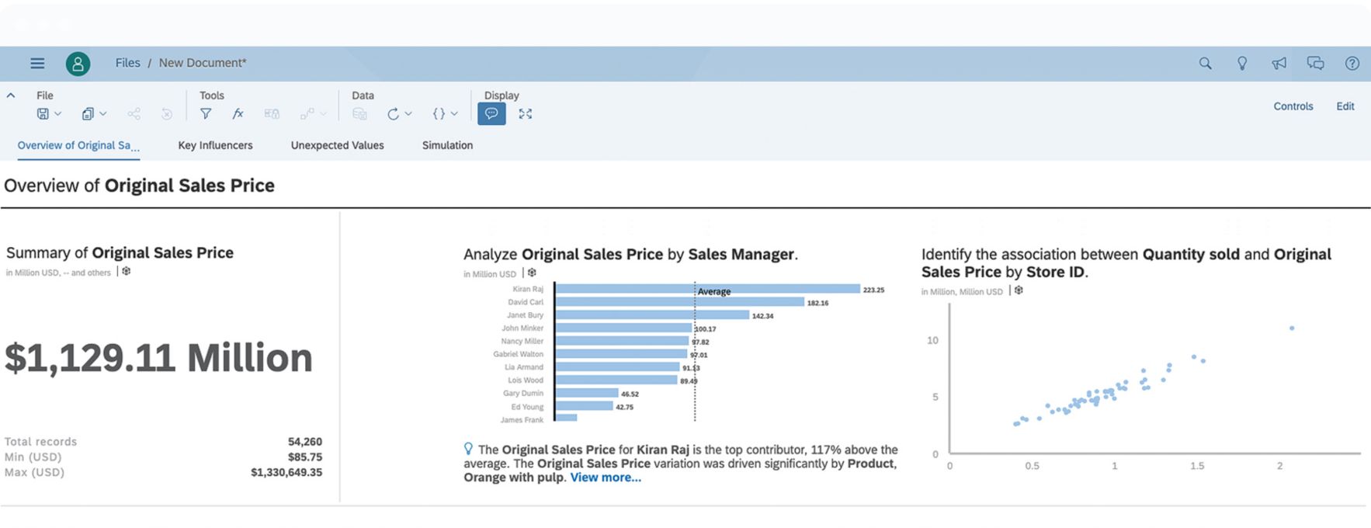
Task: Click the user profile avatar
Action: point(78,64)
